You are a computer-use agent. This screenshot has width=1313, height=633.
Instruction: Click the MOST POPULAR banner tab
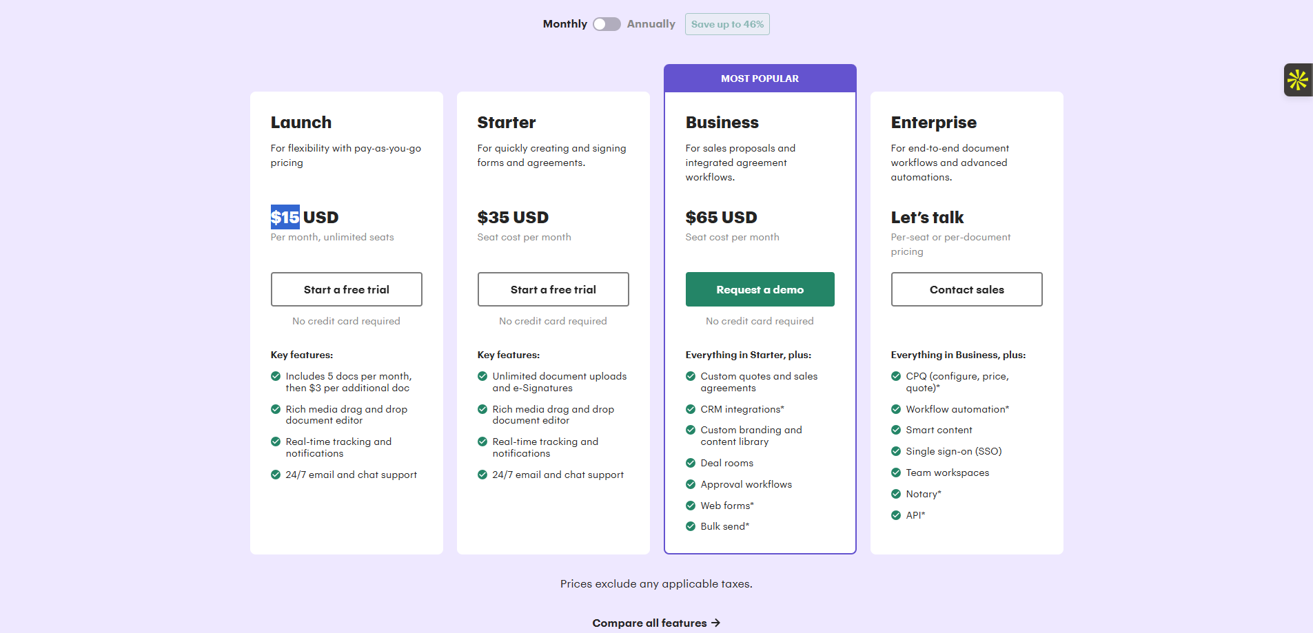[x=760, y=79]
